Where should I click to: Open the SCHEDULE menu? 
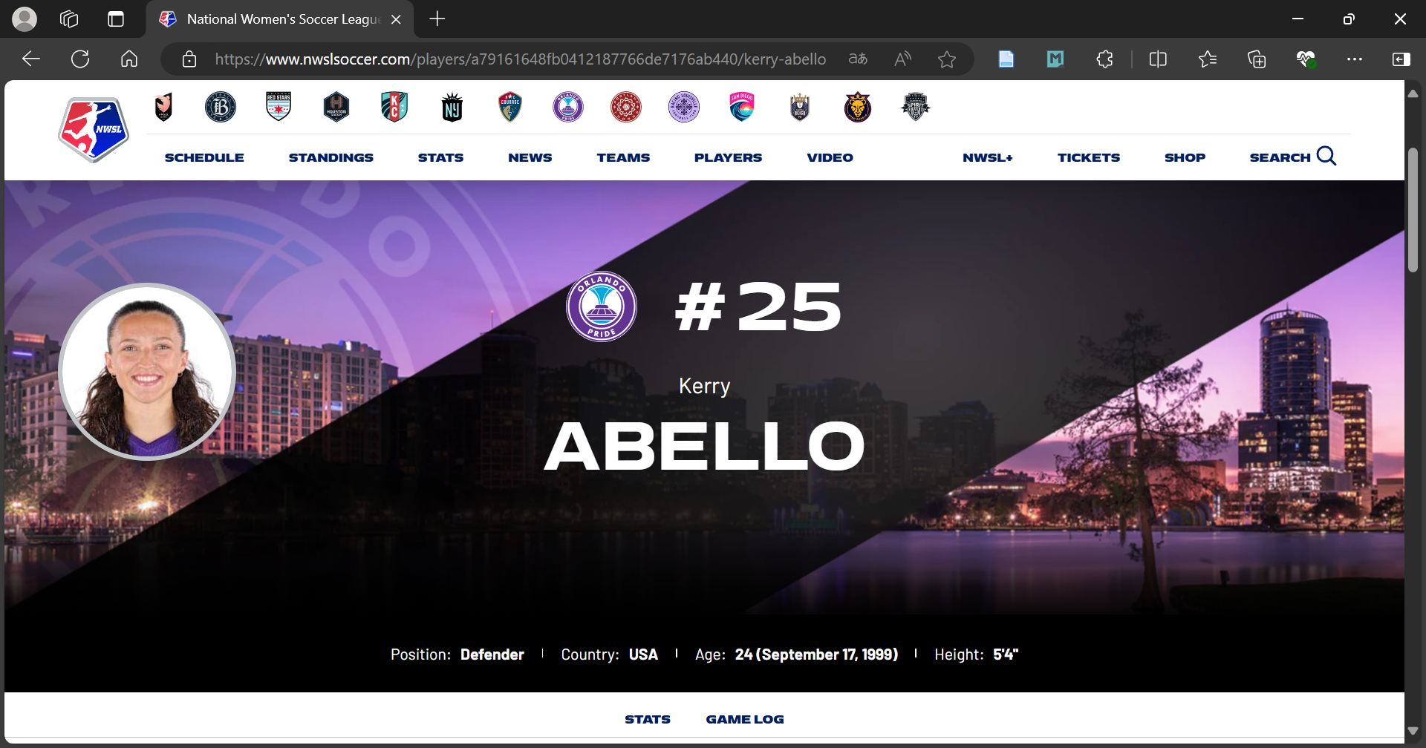coord(204,157)
